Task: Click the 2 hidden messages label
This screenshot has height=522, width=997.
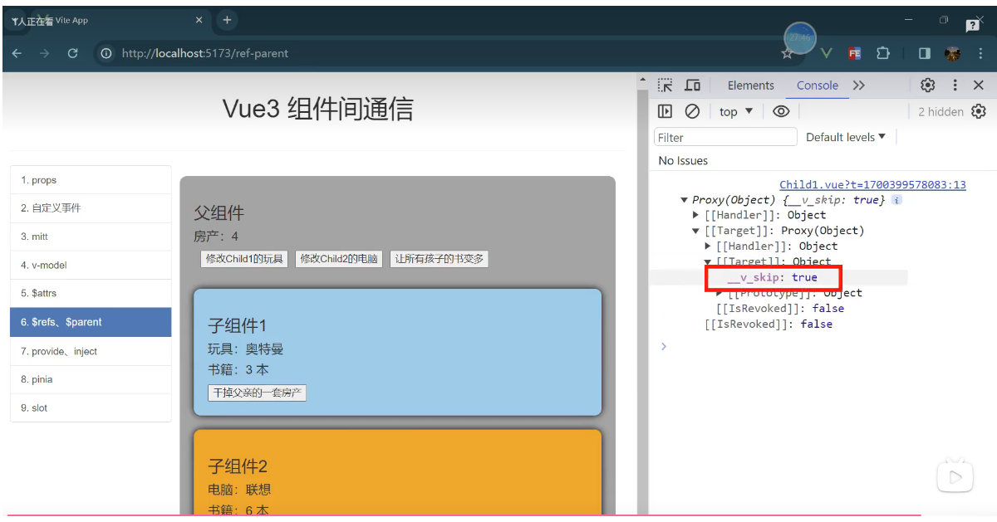Action: [941, 111]
